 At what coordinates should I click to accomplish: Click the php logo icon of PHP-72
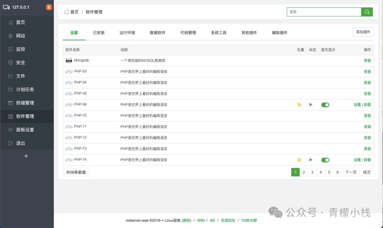69,138
